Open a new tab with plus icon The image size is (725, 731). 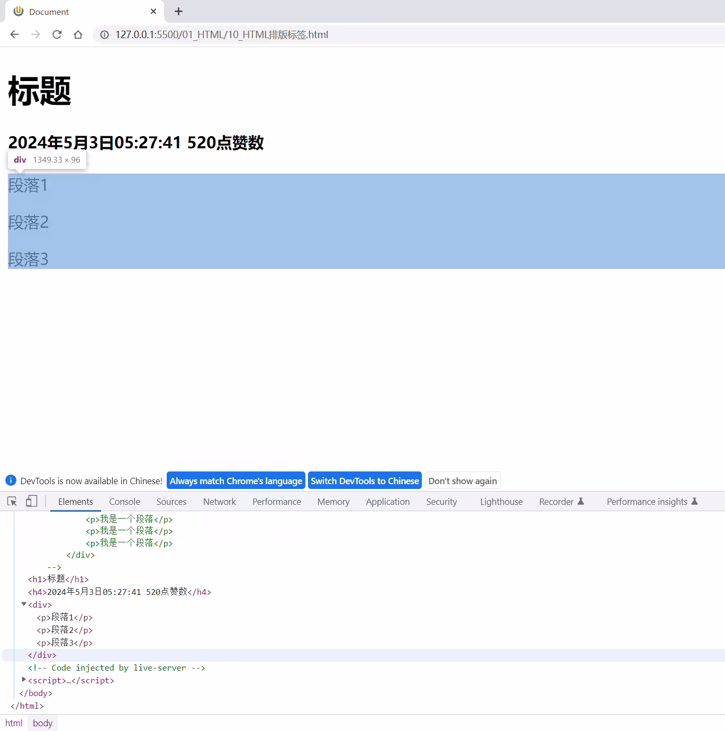coord(179,11)
